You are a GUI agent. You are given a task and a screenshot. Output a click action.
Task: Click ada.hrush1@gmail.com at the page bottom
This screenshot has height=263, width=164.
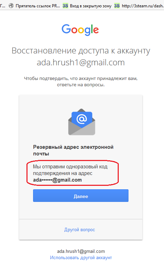coord(81,251)
